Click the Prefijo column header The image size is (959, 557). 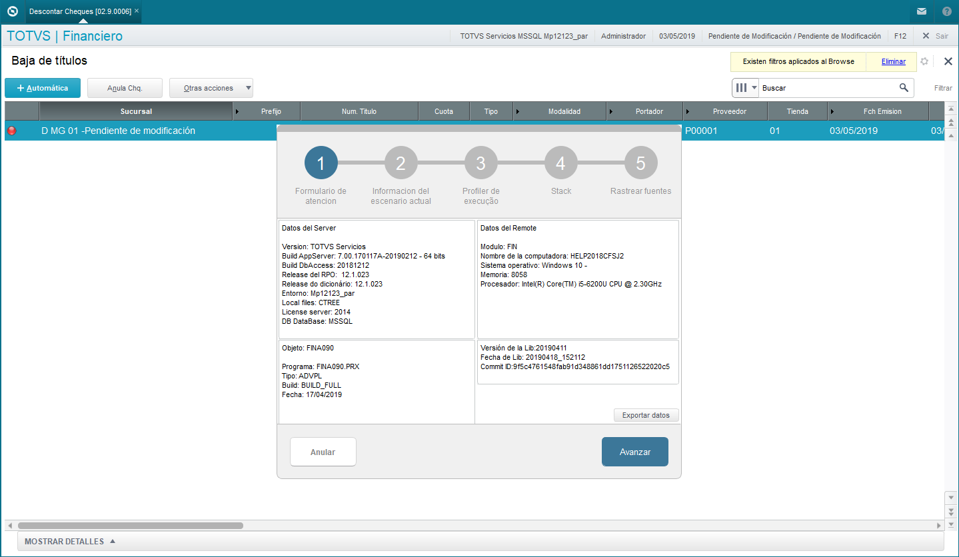pyautogui.click(x=271, y=111)
